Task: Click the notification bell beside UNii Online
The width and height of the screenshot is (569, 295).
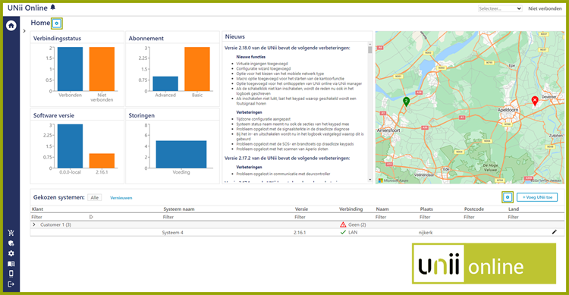Action: (x=53, y=8)
